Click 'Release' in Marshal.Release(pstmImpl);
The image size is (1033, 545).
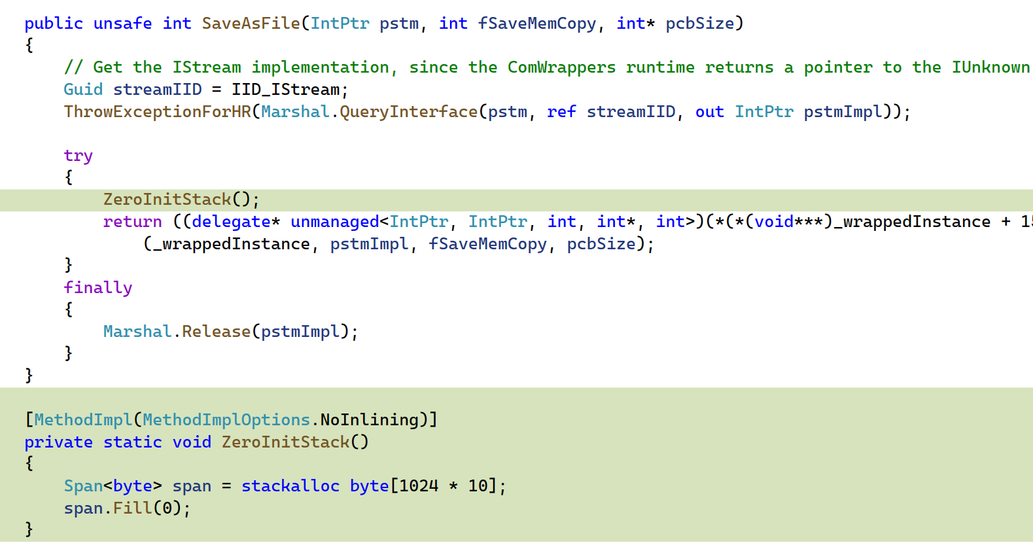pyautogui.click(x=216, y=332)
